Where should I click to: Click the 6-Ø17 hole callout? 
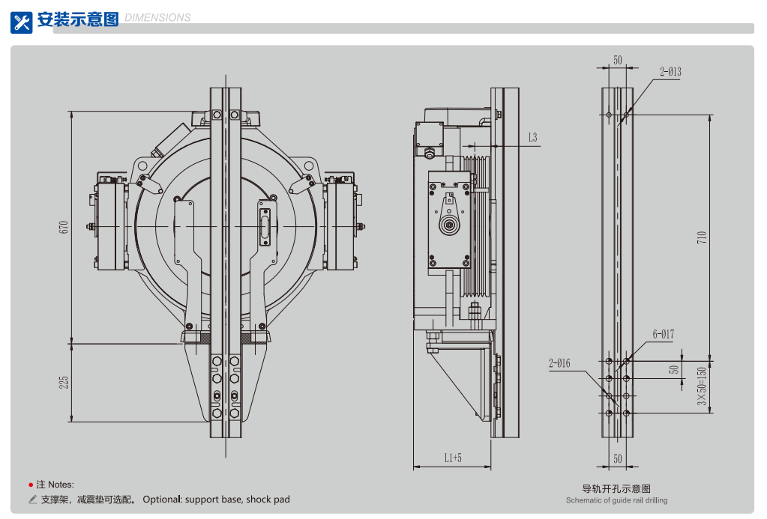(663, 335)
